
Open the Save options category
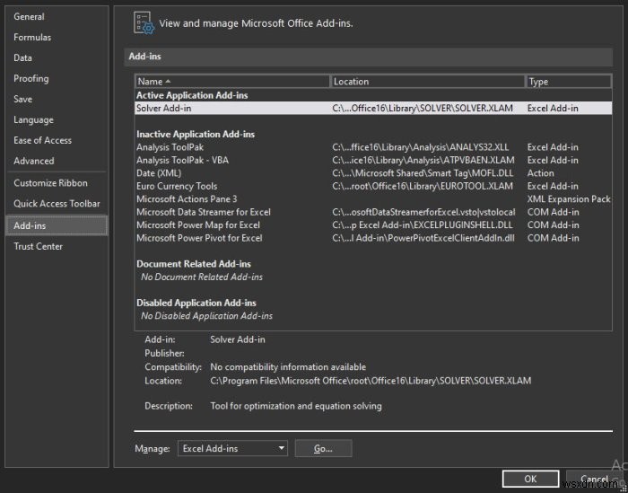point(22,99)
